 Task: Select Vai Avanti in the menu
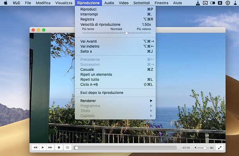(x=115, y=41)
